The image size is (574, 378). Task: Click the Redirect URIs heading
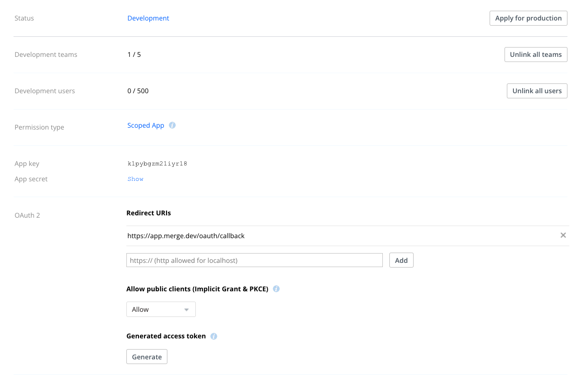pyautogui.click(x=149, y=213)
